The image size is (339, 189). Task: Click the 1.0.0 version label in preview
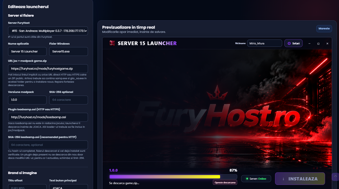pos(113,170)
